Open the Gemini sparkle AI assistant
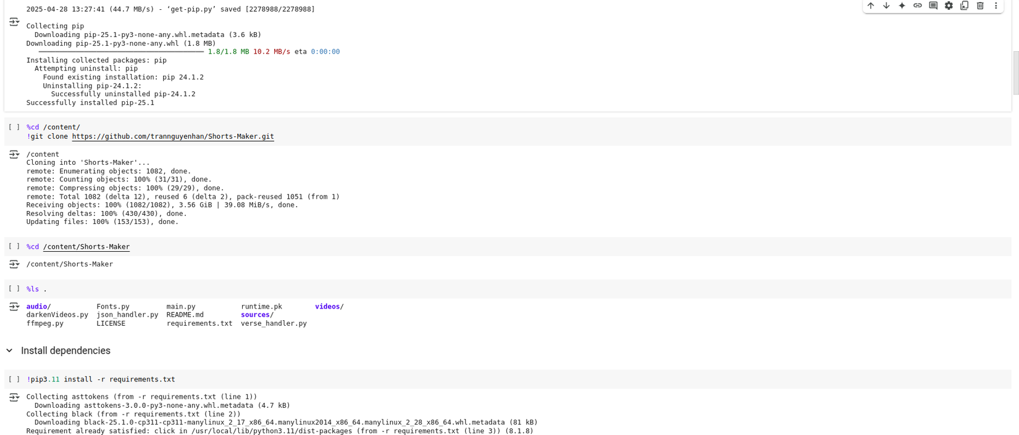 (902, 6)
